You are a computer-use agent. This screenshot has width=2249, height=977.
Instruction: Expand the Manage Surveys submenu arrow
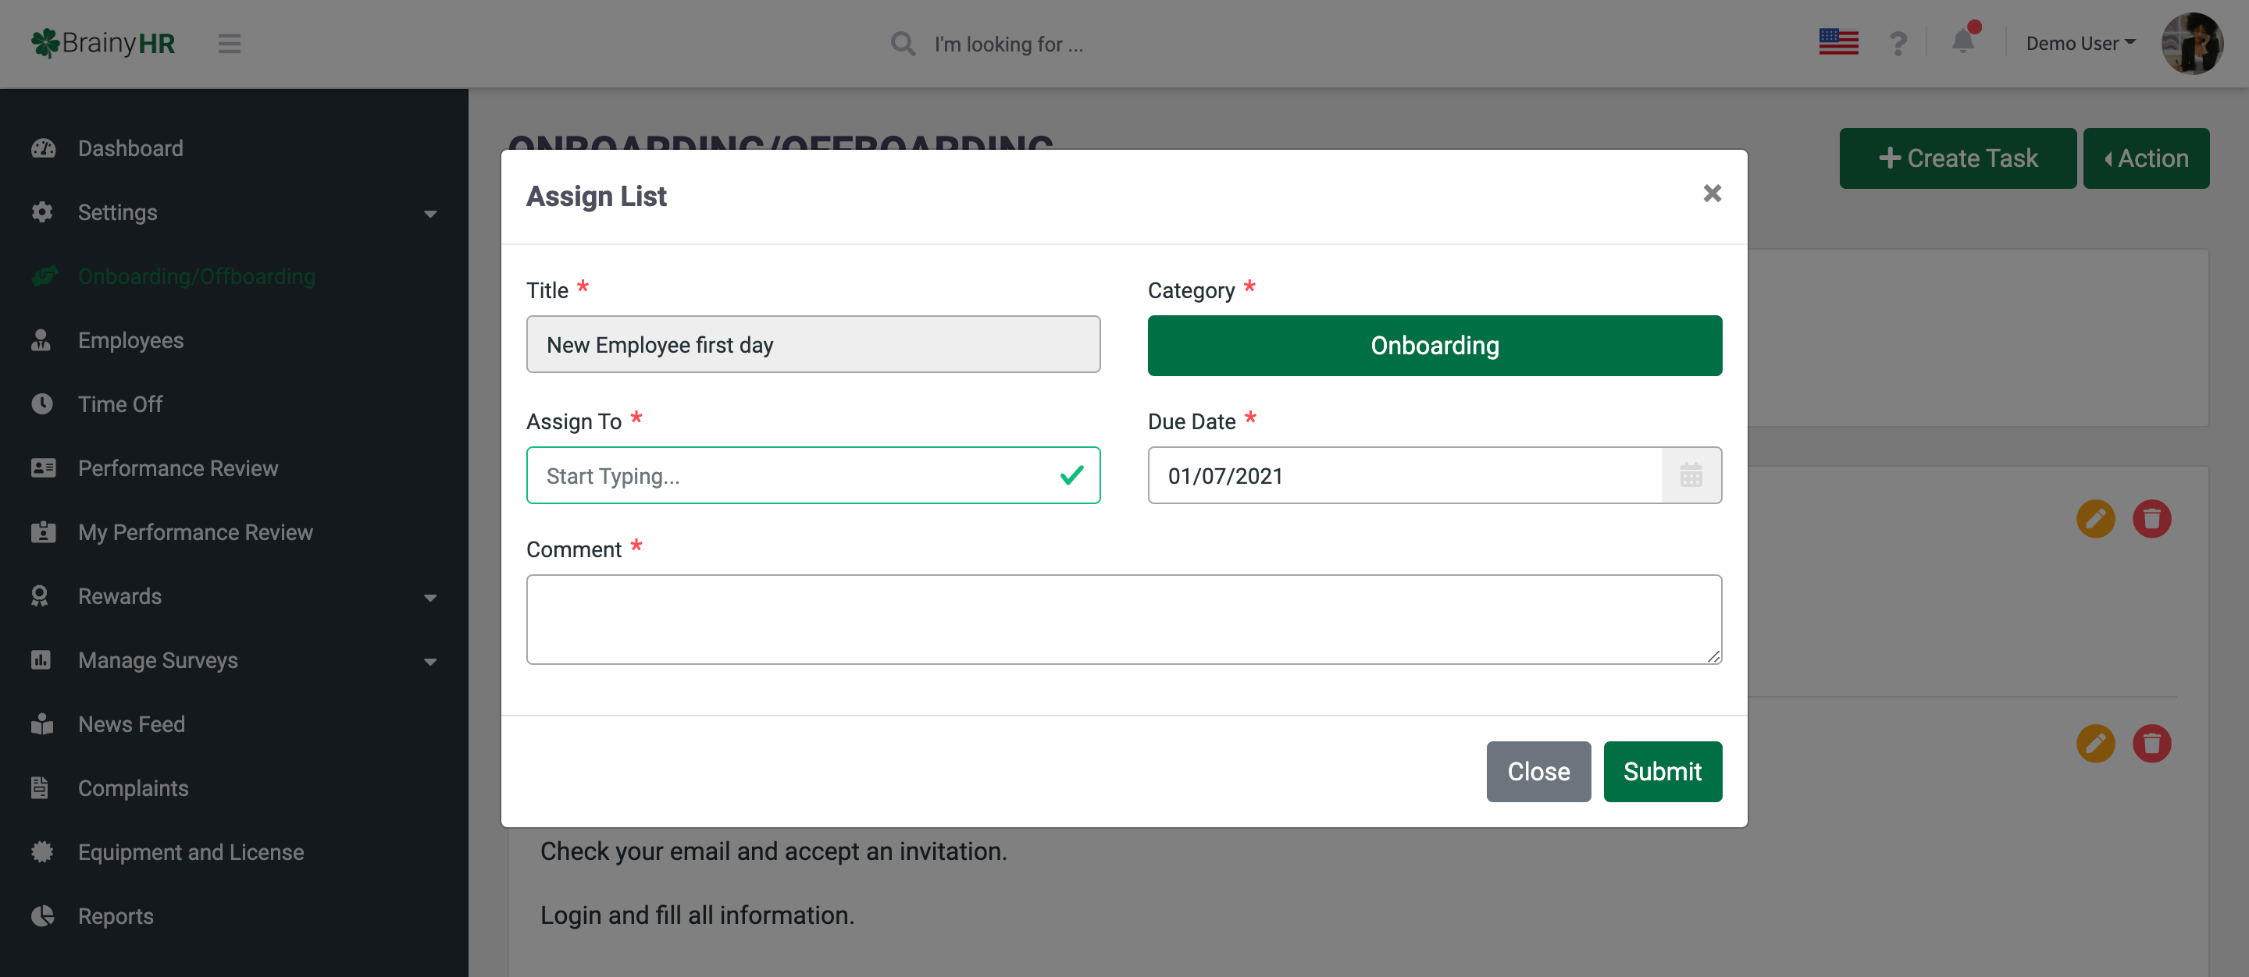pyautogui.click(x=429, y=662)
